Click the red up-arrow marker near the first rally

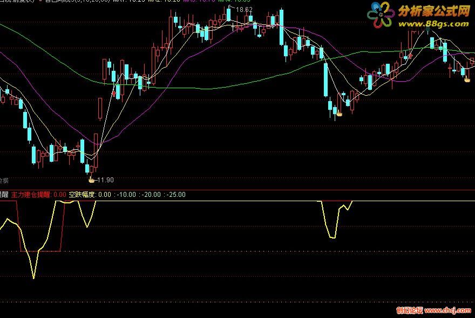coord(114,93)
